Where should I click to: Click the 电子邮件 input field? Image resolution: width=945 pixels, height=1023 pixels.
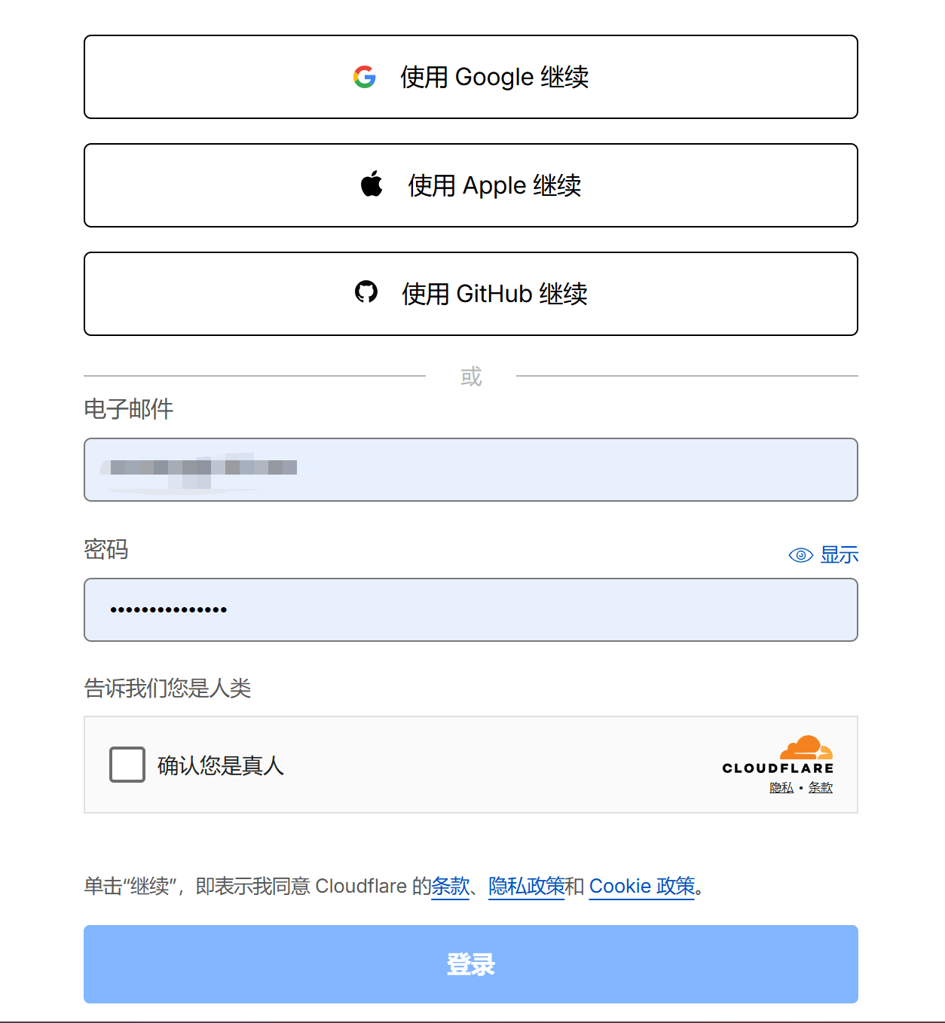point(470,469)
